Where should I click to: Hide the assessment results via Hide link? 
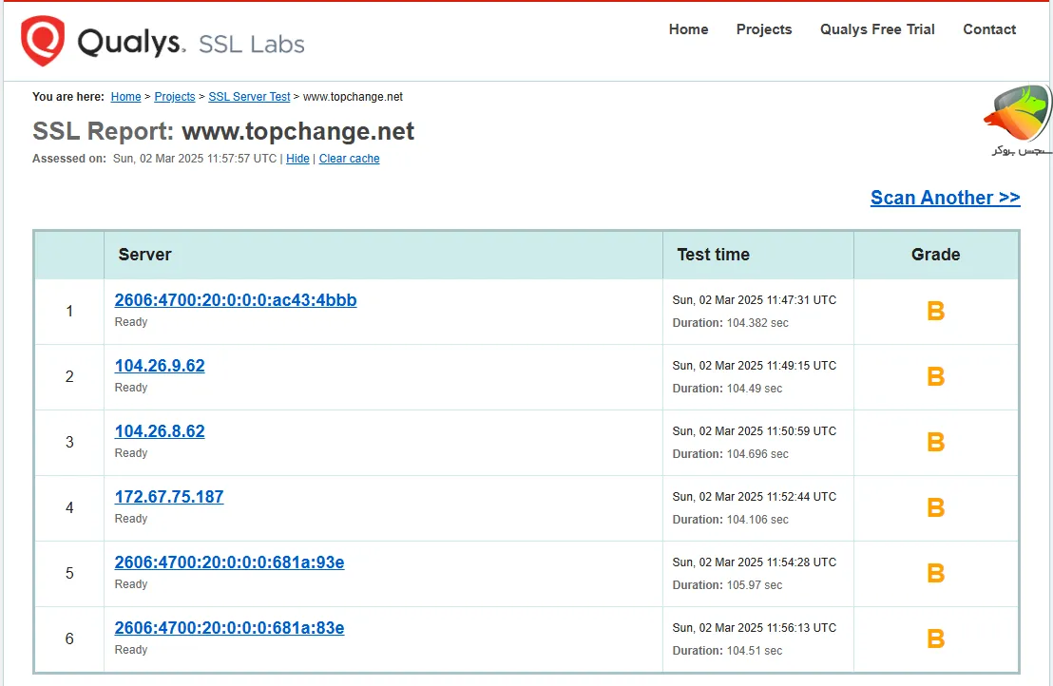point(297,159)
